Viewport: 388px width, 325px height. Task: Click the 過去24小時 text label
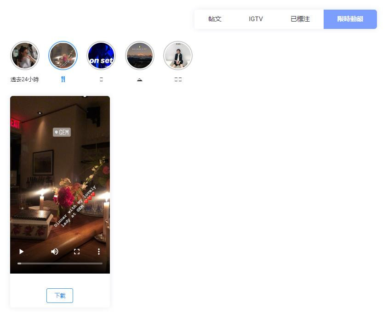point(25,79)
